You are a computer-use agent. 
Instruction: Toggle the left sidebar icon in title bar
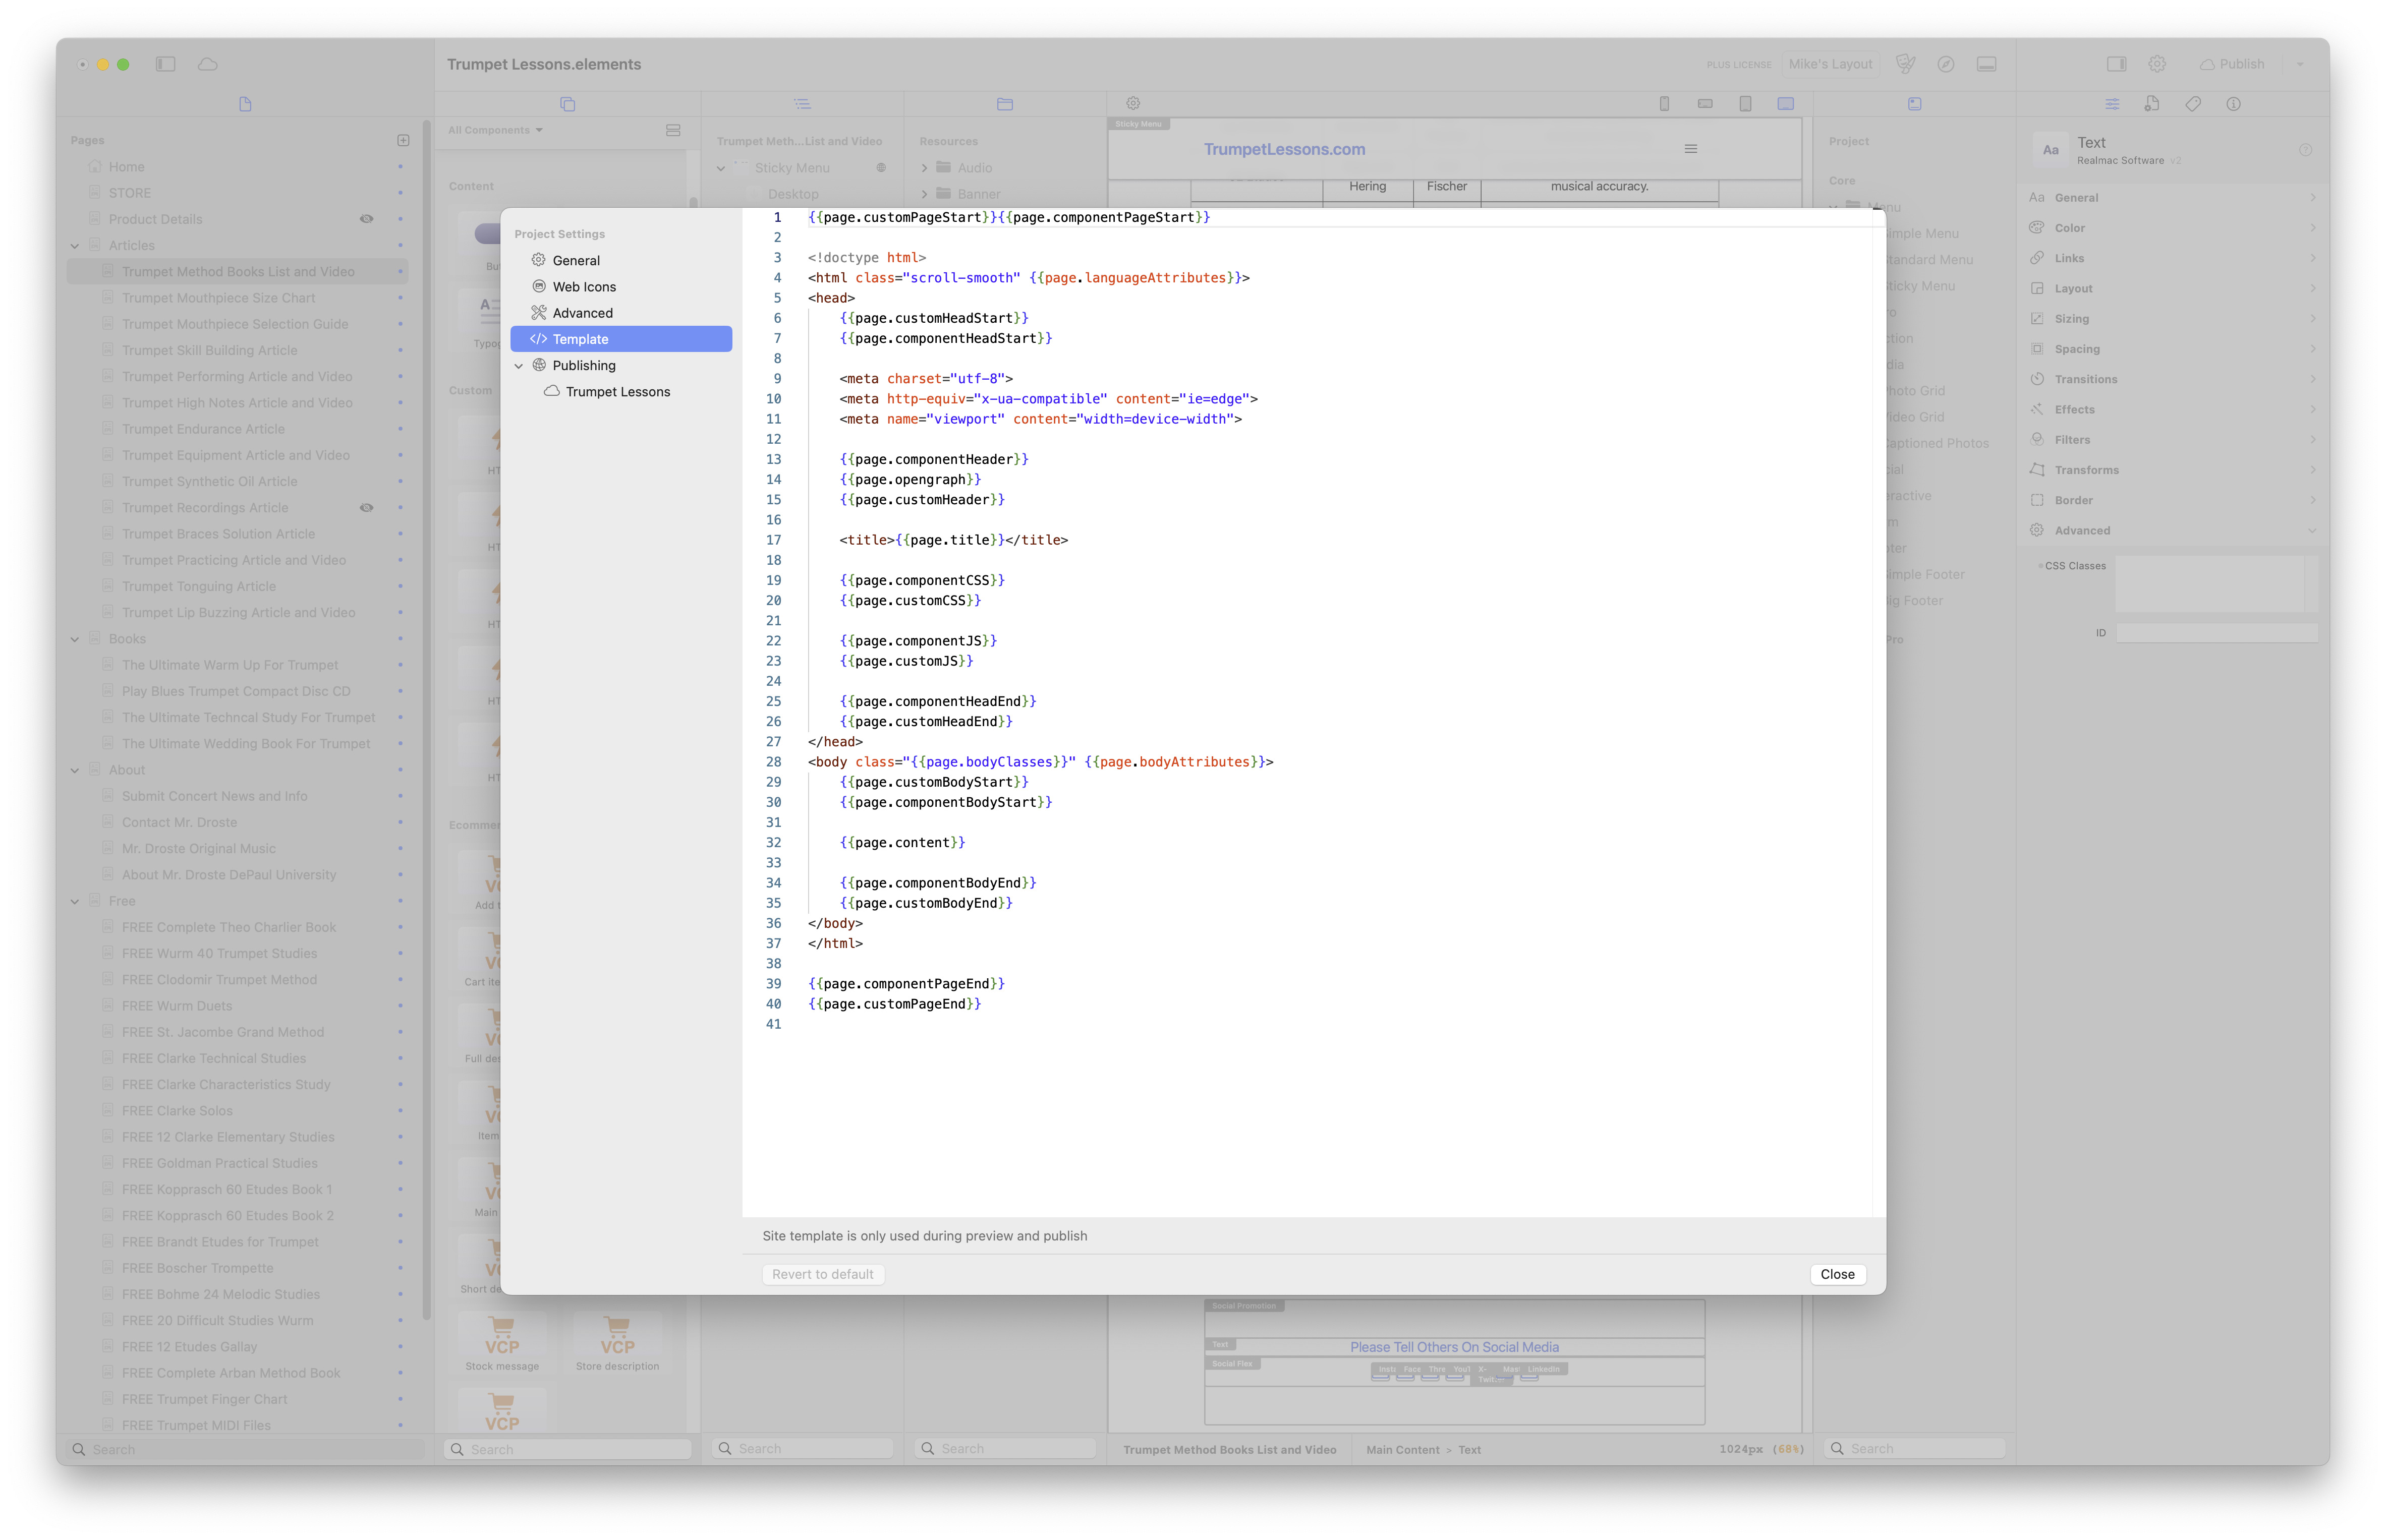coord(166,64)
